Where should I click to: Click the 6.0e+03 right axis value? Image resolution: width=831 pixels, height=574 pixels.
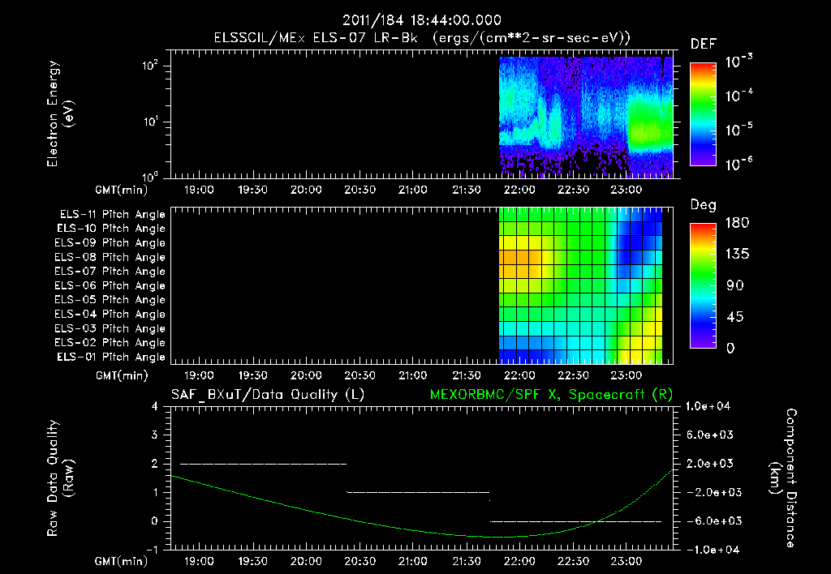[710, 435]
